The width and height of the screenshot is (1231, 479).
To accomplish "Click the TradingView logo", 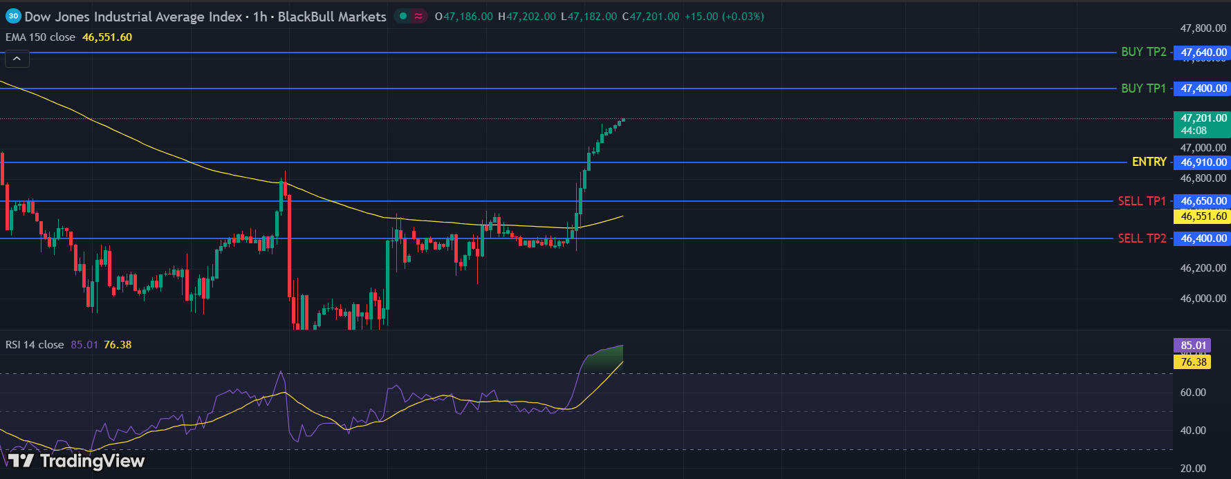I will coord(76,461).
